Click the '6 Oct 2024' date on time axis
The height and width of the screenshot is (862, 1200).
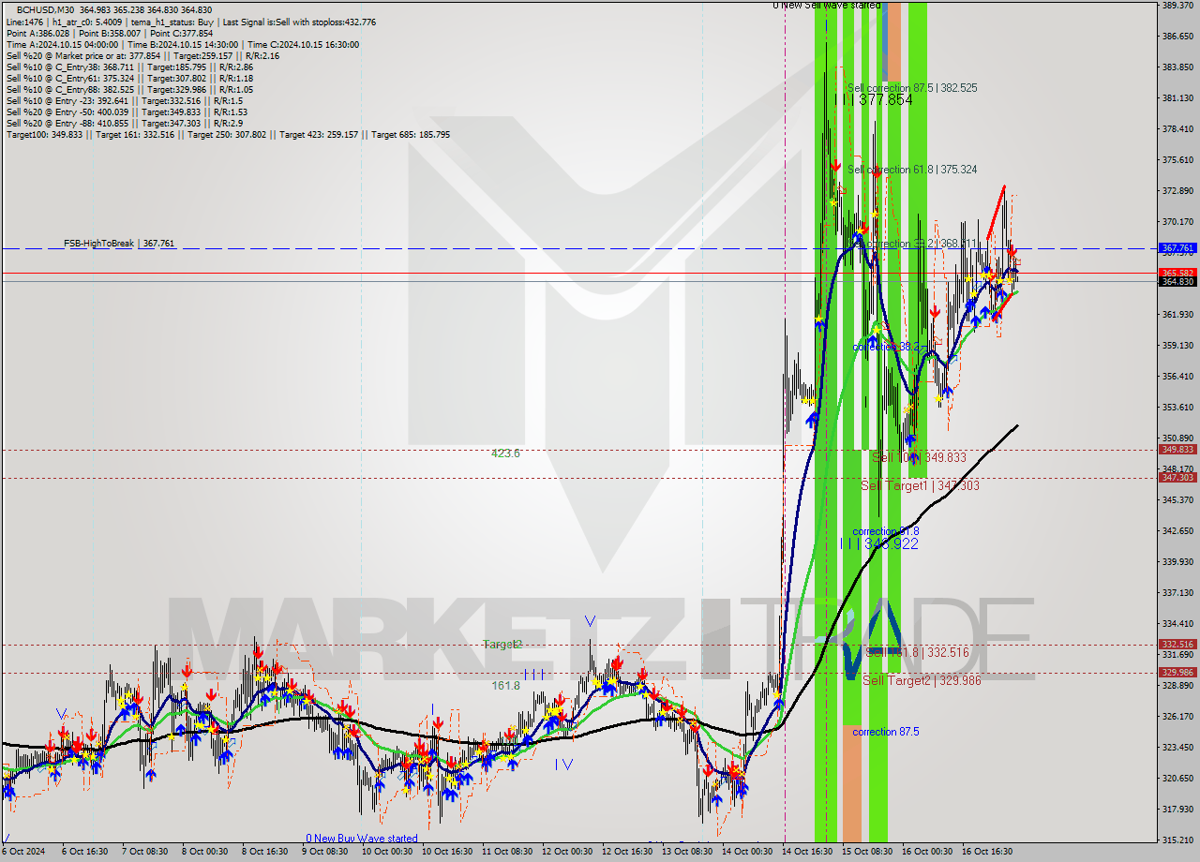[x=22, y=852]
